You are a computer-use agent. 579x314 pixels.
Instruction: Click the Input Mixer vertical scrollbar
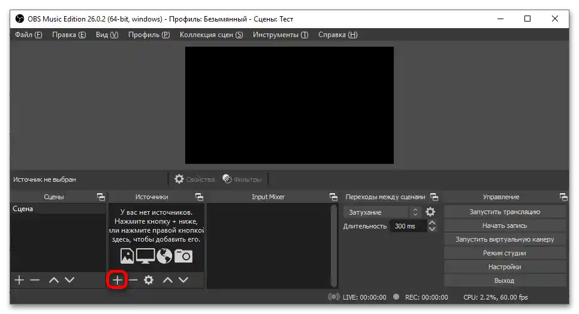334,245
